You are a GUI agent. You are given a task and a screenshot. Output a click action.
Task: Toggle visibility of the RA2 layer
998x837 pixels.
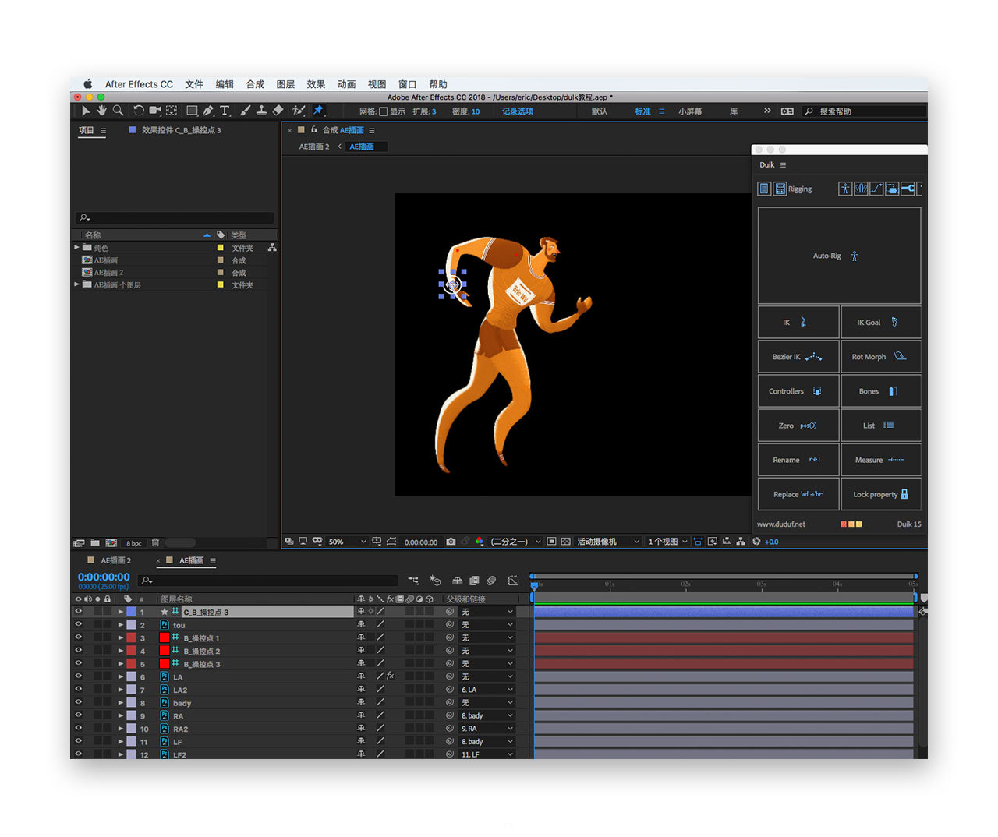pos(78,729)
